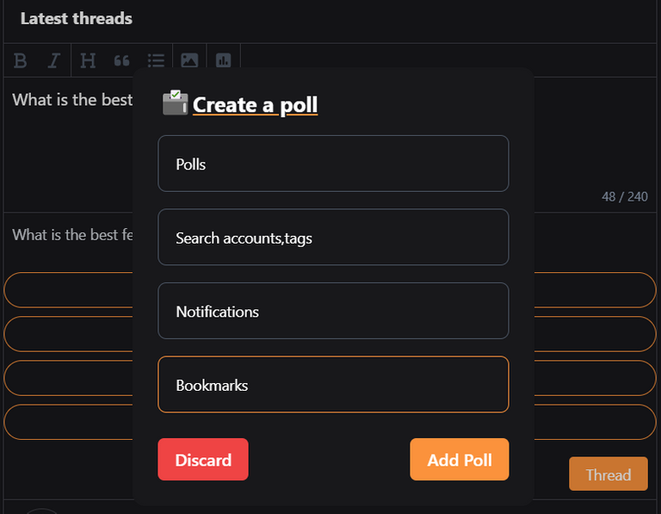This screenshot has width=661, height=514.
Task: Click the Bookmarks poll option field
Action: click(x=333, y=385)
